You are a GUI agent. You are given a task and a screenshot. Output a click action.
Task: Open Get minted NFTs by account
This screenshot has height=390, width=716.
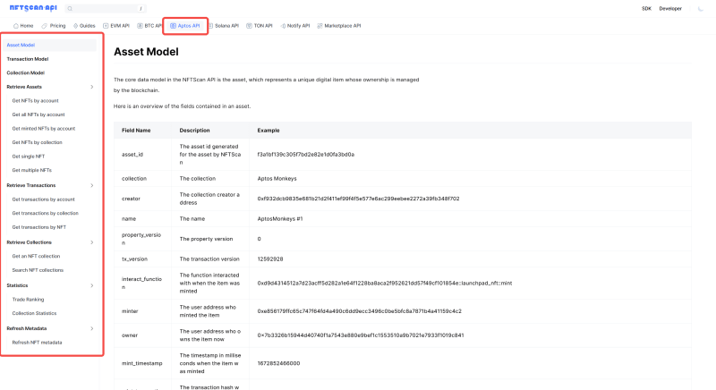coord(43,129)
